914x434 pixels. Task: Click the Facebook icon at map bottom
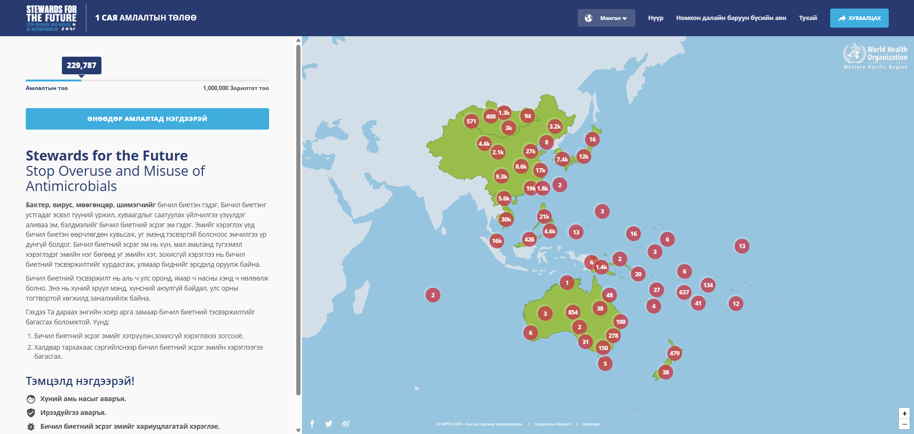(x=312, y=424)
